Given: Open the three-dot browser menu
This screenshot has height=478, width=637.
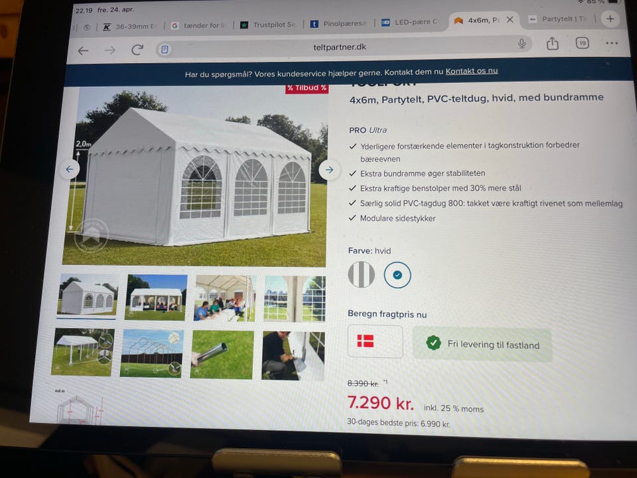Looking at the screenshot, I should (611, 43).
